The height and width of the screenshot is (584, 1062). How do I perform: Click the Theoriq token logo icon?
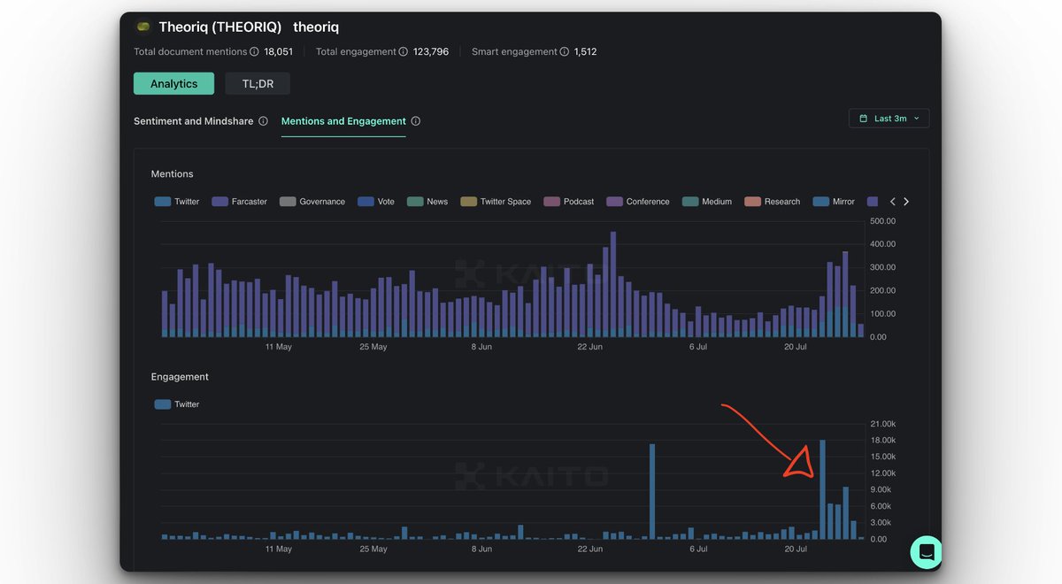(143, 27)
